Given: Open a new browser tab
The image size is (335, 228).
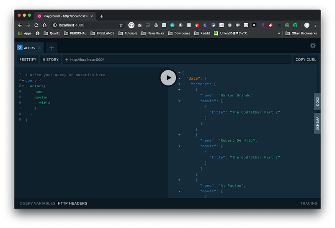Looking at the screenshot, I should click(x=101, y=16).
